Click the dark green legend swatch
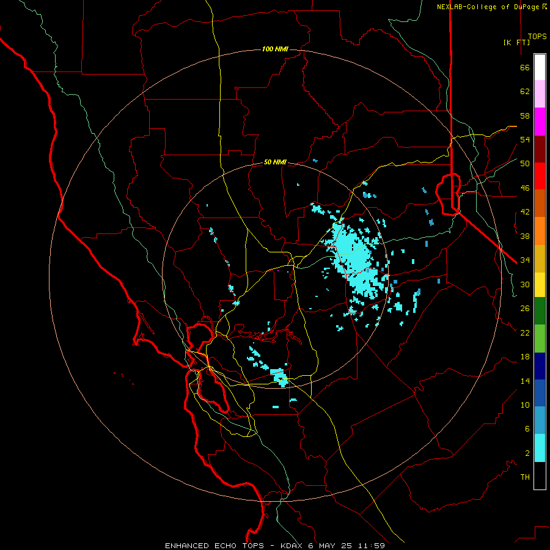Viewport: 550px width, 550px height. 540,311
